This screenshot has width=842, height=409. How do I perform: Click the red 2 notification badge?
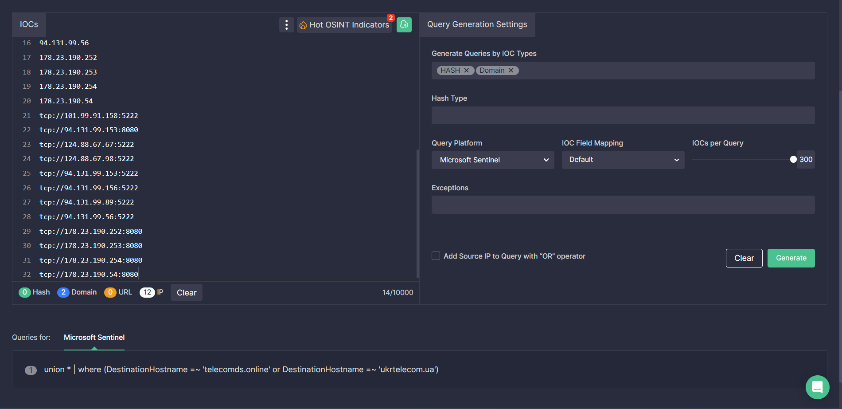pos(391,18)
